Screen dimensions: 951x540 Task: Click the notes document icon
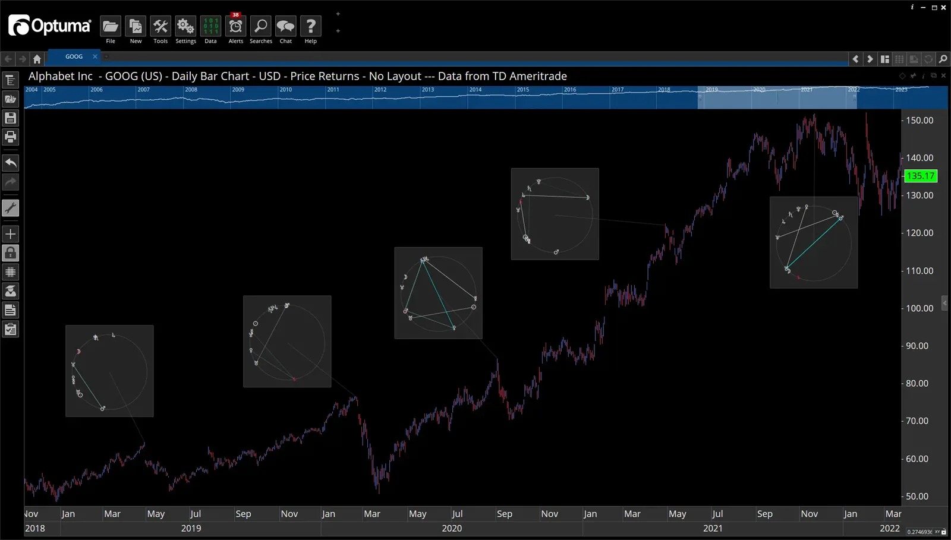(10, 310)
